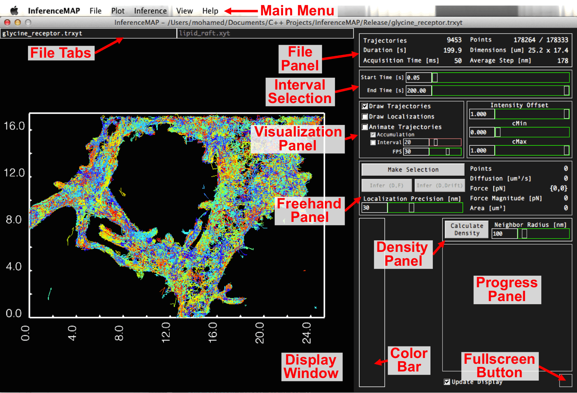
Task: Click the Localization Precision slider
Action: point(425,208)
